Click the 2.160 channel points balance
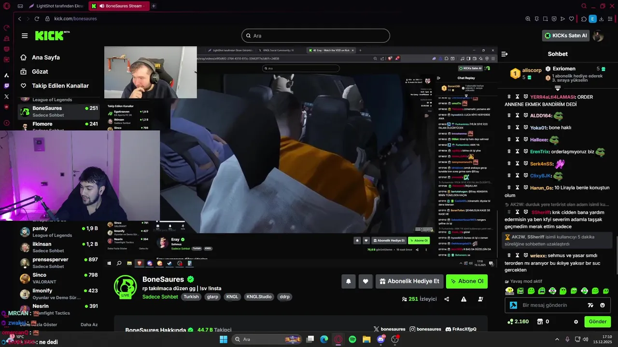Image resolution: width=618 pixels, height=347 pixels. (x=518, y=321)
